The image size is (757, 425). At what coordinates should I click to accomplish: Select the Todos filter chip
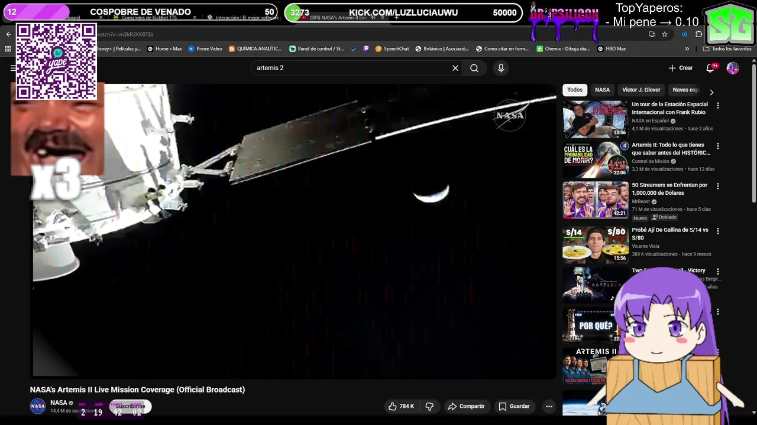pyautogui.click(x=575, y=90)
